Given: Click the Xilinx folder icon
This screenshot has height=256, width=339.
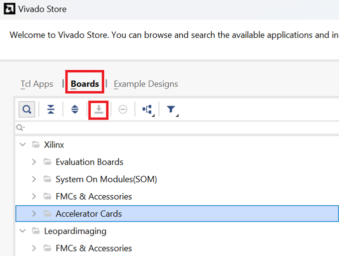Looking at the screenshot, I should coord(36,144).
